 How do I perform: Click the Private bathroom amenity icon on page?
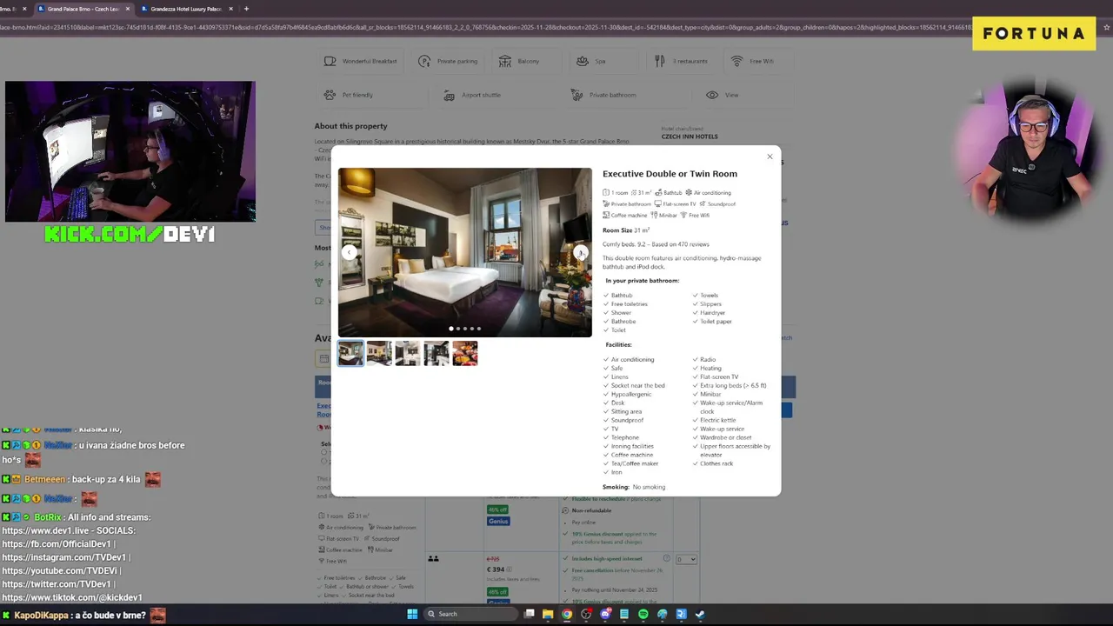576,95
